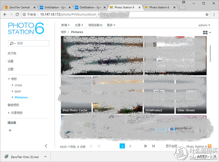Select the Pictures album in sidebar

pyautogui.click(x=21, y=97)
